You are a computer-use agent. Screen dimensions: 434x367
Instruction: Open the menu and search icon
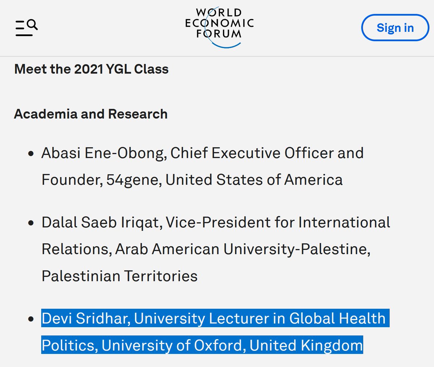click(26, 28)
